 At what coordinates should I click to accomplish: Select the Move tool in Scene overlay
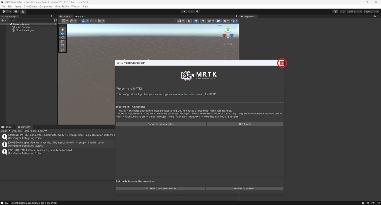point(63,33)
